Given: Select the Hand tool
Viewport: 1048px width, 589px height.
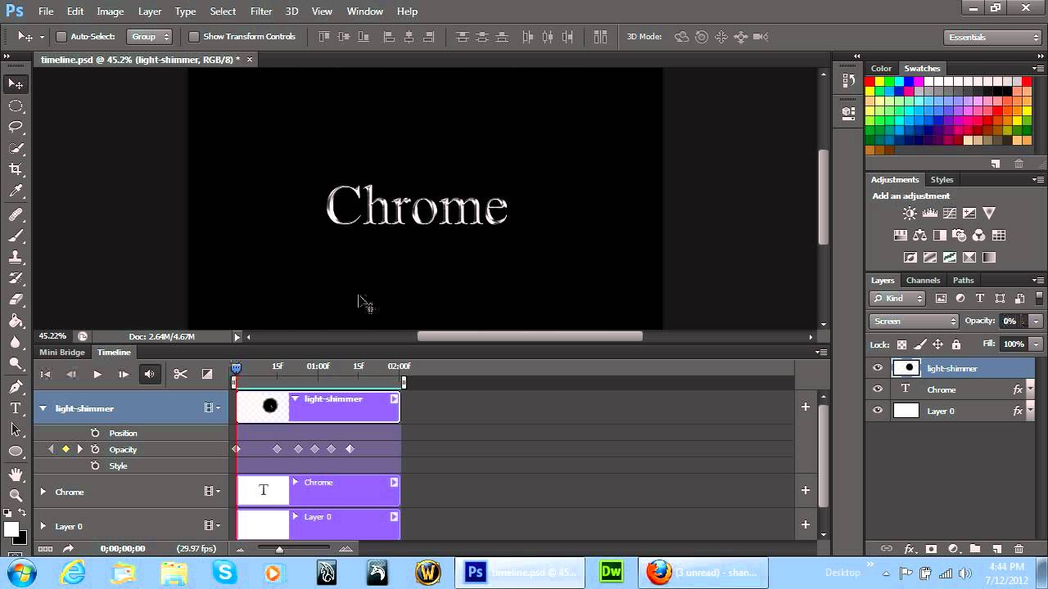Looking at the screenshot, I should click(16, 474).
